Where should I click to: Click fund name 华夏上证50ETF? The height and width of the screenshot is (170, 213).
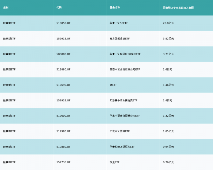[x=118, y=23]
